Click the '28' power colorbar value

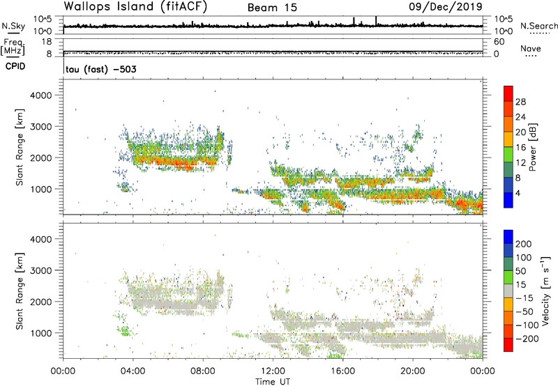click(520, 102)
